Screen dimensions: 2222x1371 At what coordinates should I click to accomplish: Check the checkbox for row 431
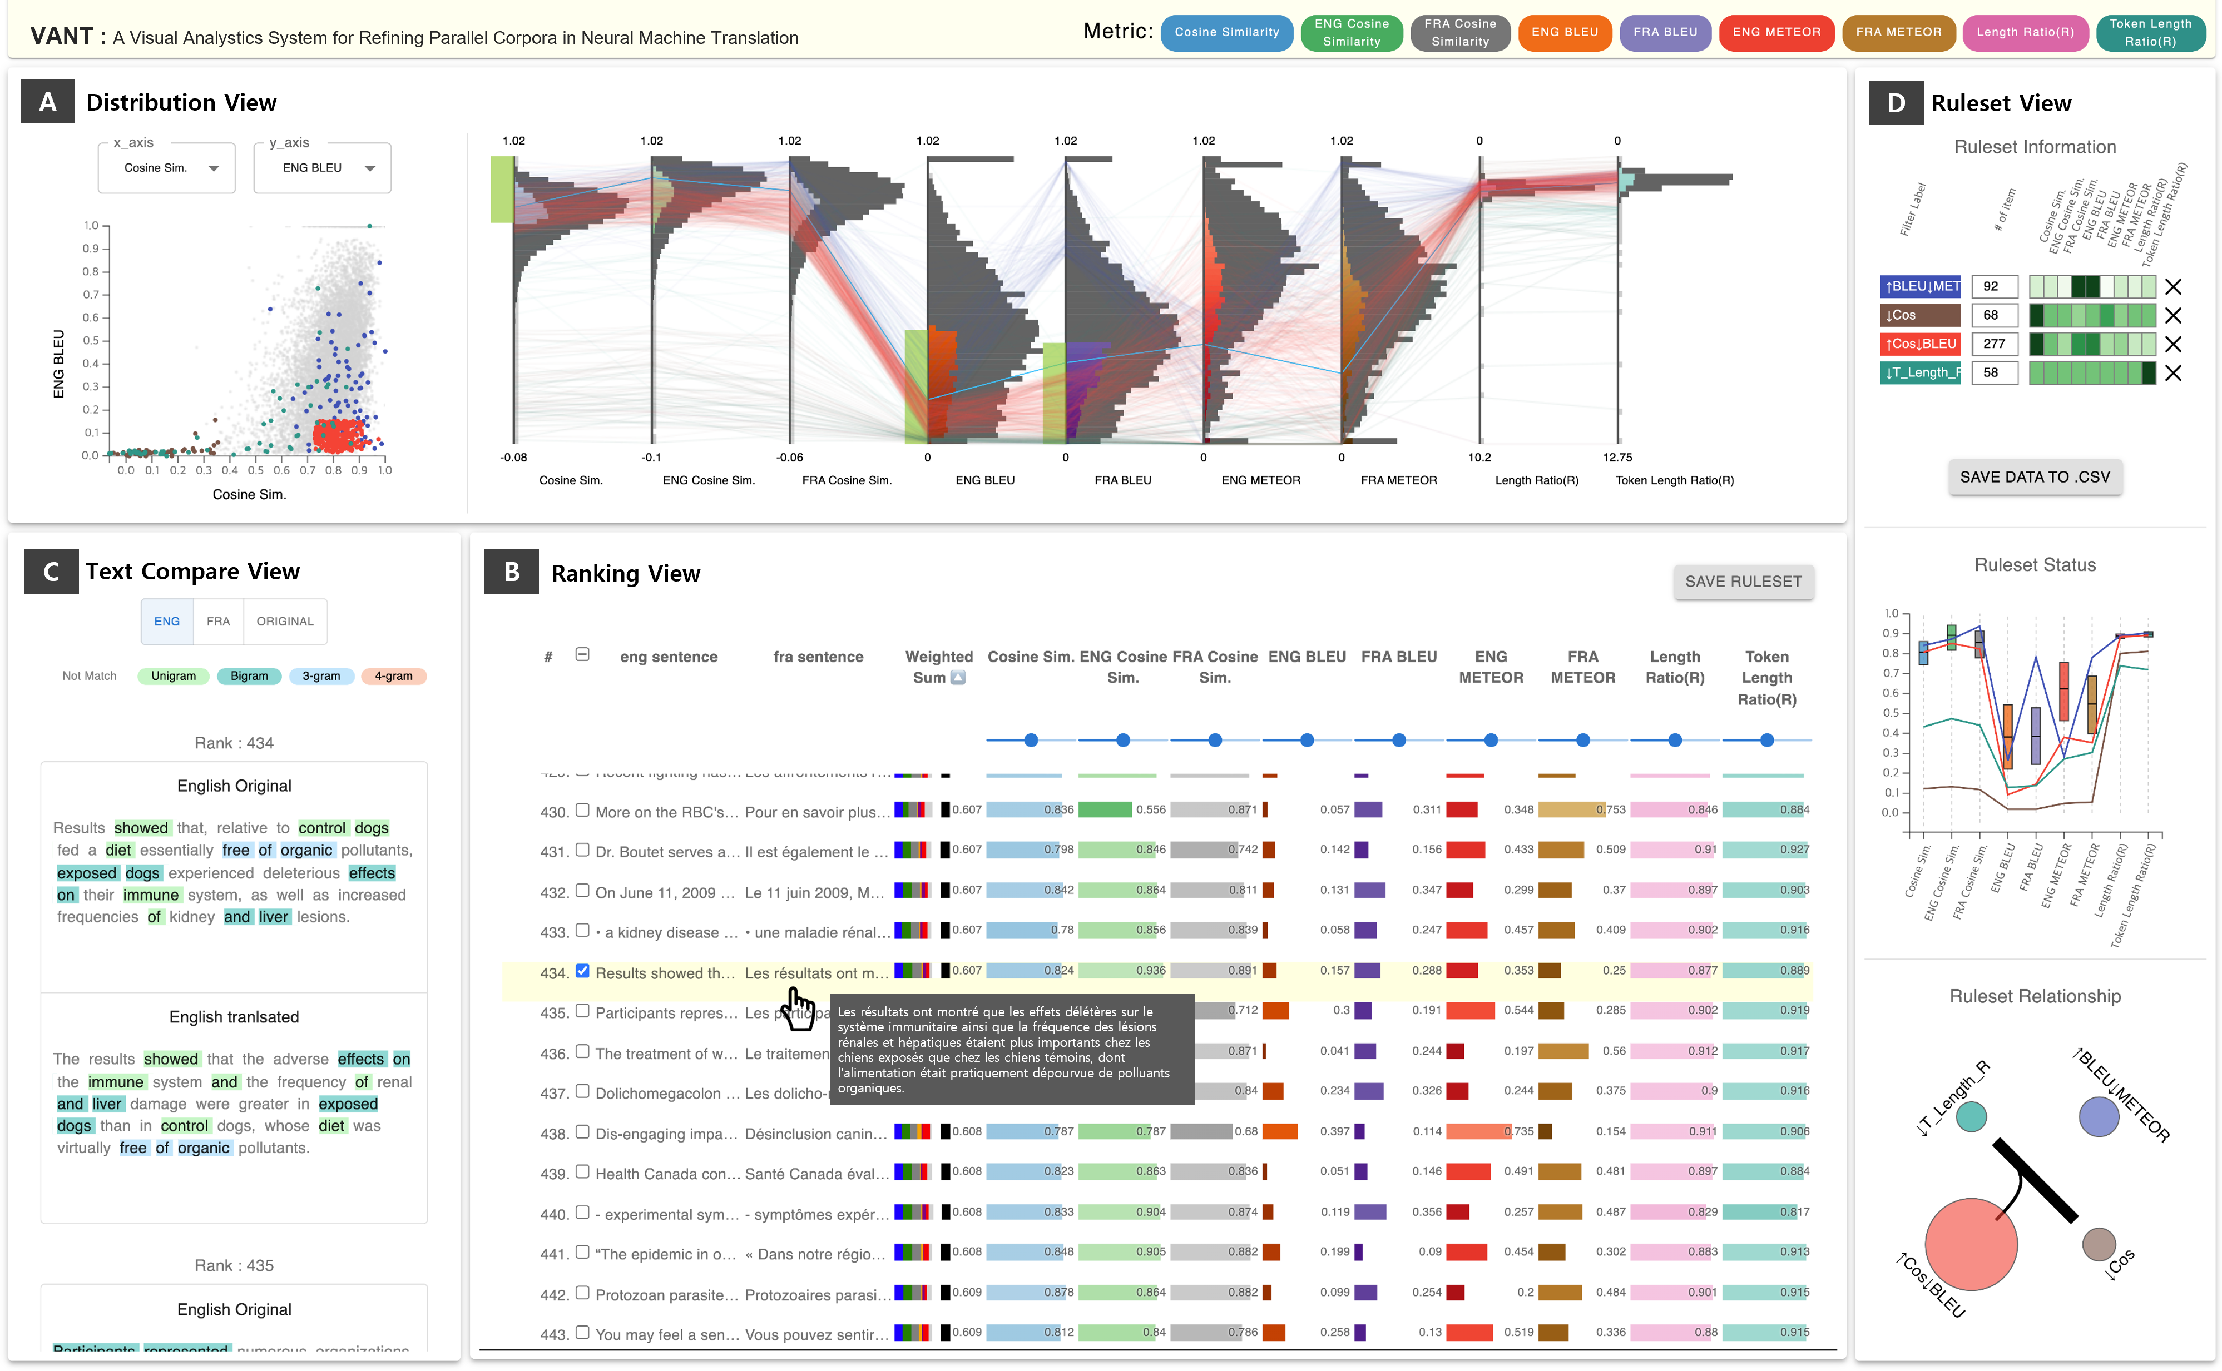[582, 850]
